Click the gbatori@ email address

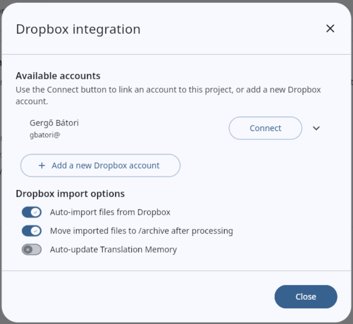(45, 135)
